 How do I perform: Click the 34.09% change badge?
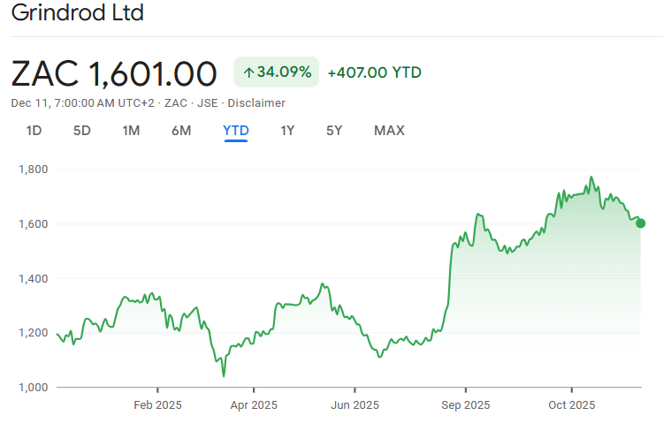pos(276,72)
